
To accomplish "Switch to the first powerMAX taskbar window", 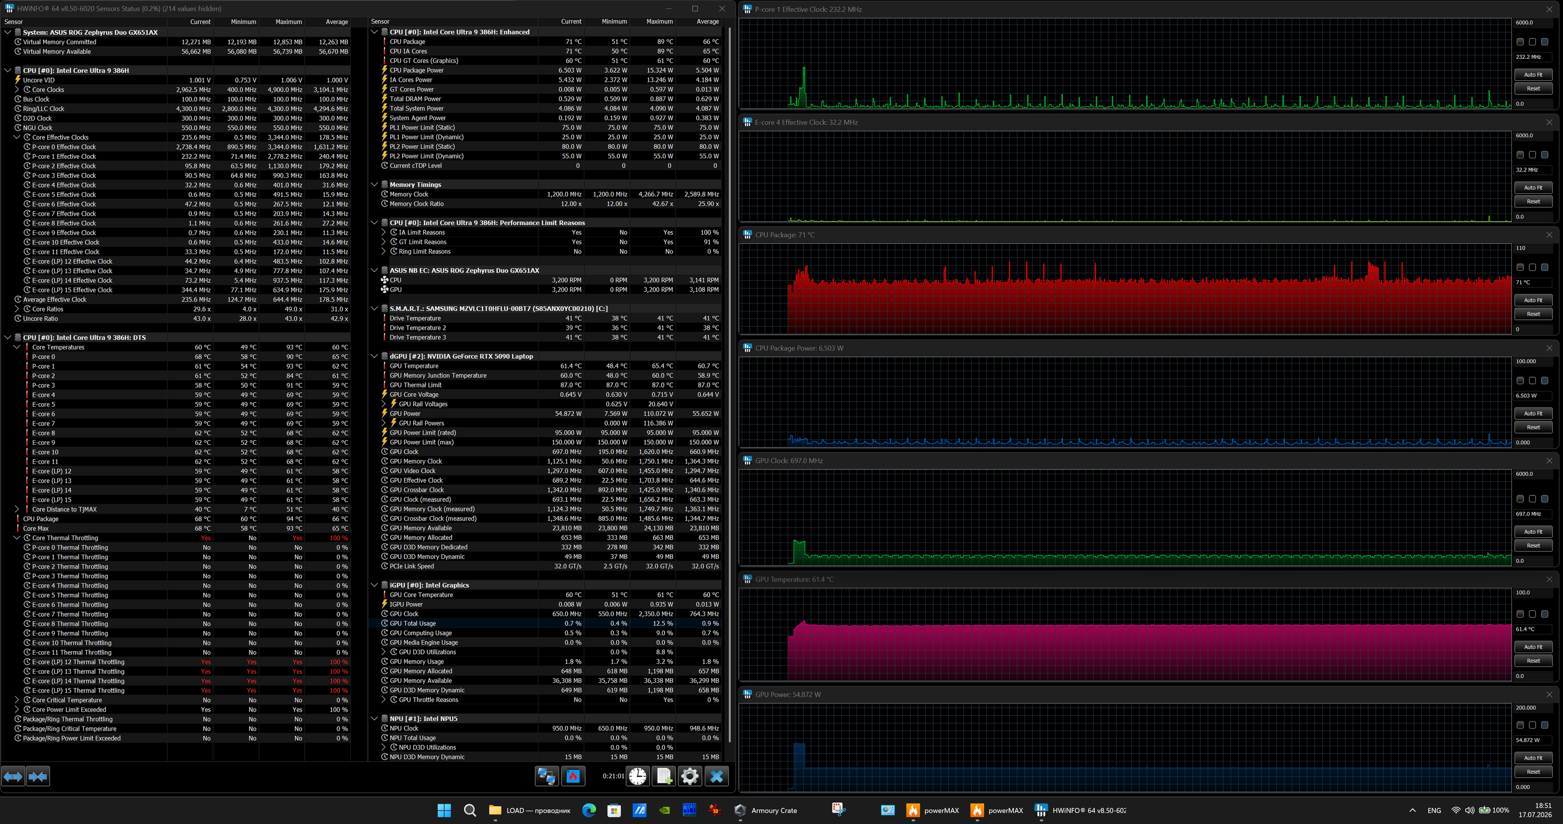I will point(933,810).
